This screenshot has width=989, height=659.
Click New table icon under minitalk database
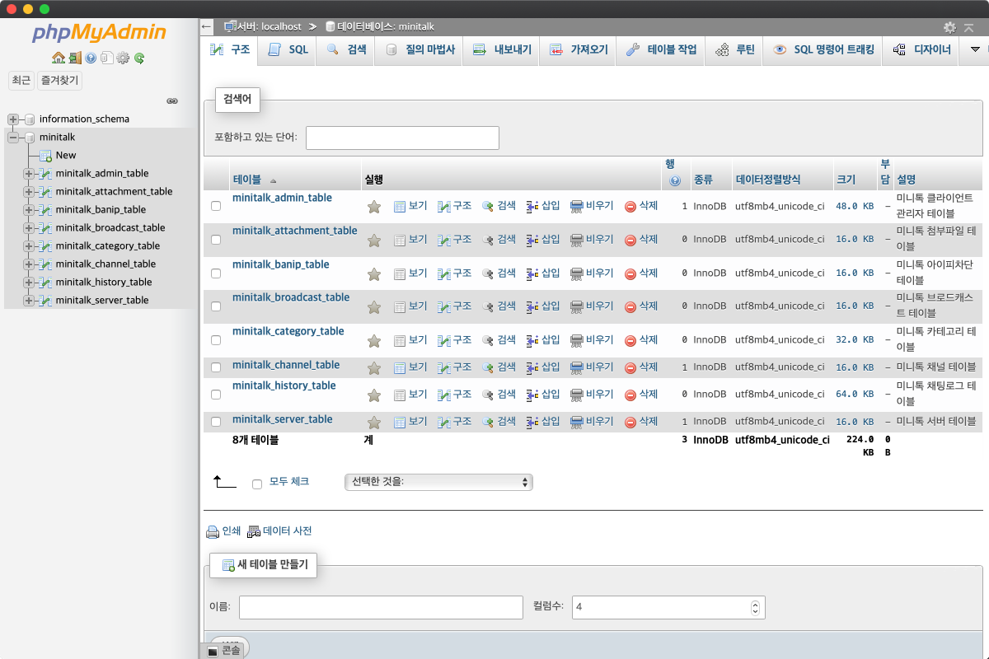[46, 156]
